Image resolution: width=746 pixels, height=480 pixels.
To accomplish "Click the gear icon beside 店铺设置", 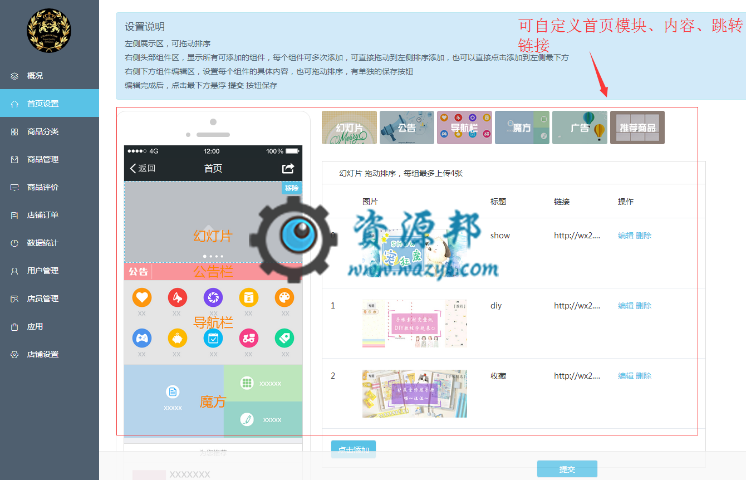I will click(x=14, y=354).
